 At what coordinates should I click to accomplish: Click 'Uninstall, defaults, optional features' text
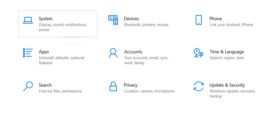point(62,60)
